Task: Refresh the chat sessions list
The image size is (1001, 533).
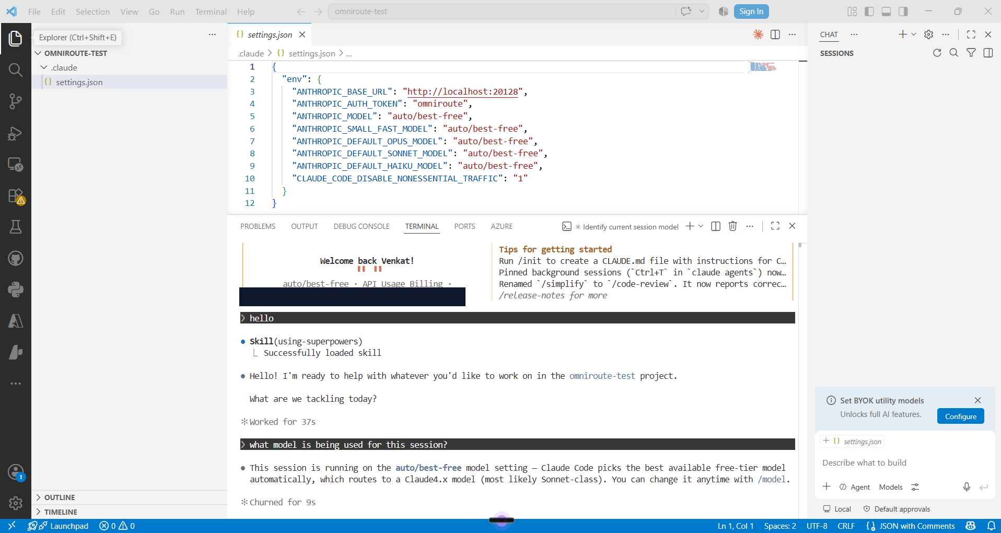Action: pos(937,53)
